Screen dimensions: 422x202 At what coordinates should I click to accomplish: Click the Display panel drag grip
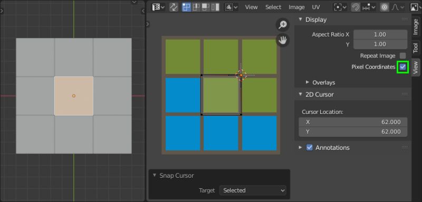[404, 20]
